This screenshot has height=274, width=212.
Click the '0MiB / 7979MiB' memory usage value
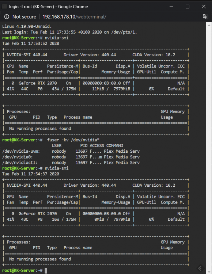112,220
